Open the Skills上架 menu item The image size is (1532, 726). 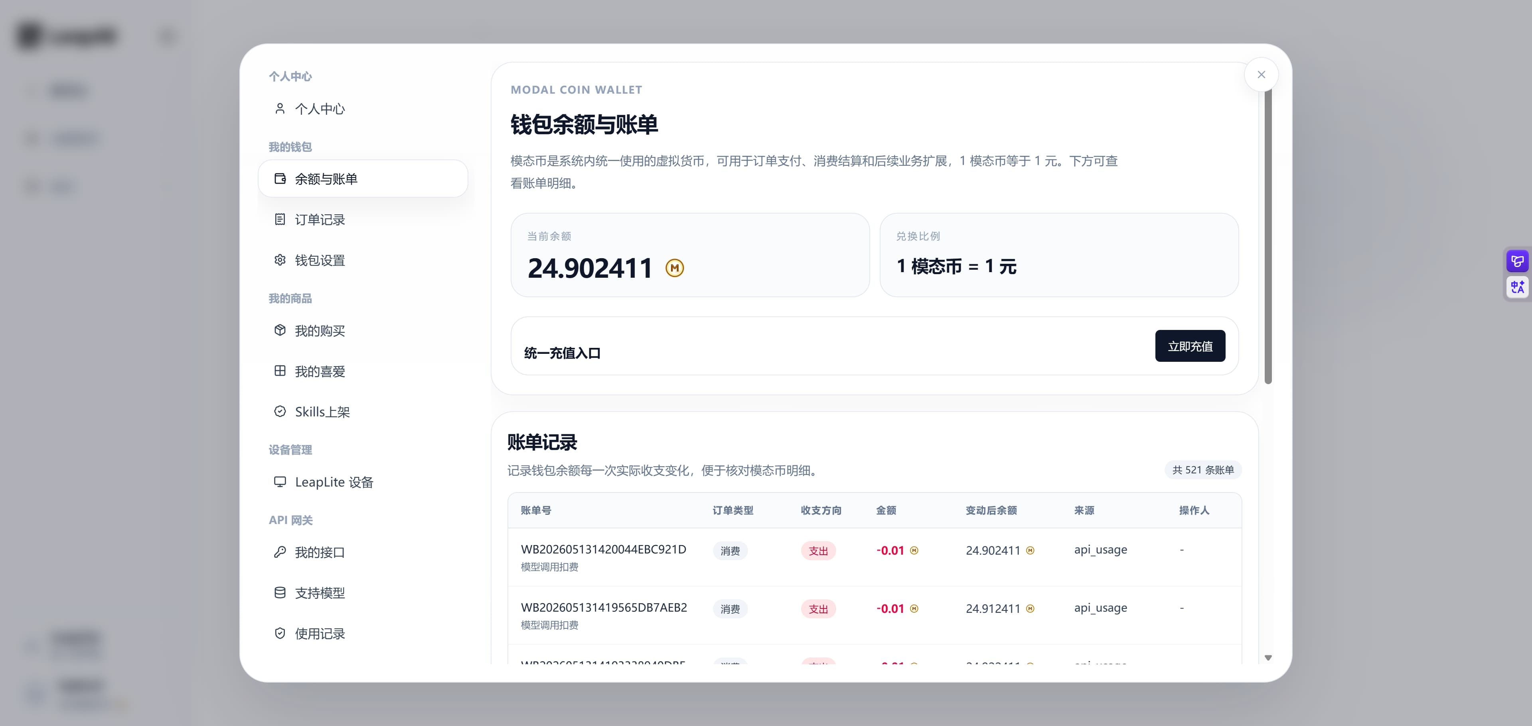click(x=363, y=412)
